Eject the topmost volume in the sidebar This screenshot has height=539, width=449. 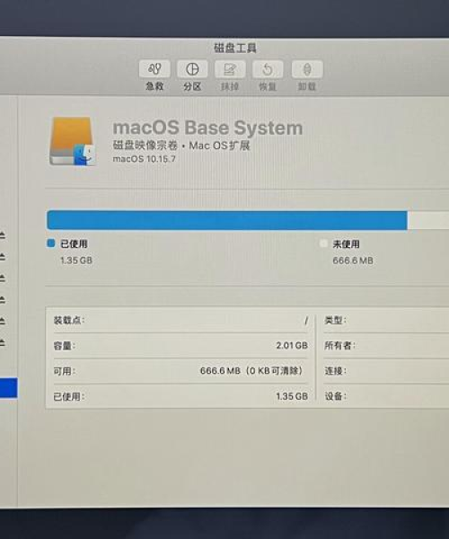click(2, 235)
